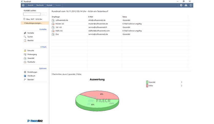Click the green Gesendet legend swatch
214x124 pixels.
point(147,82)
